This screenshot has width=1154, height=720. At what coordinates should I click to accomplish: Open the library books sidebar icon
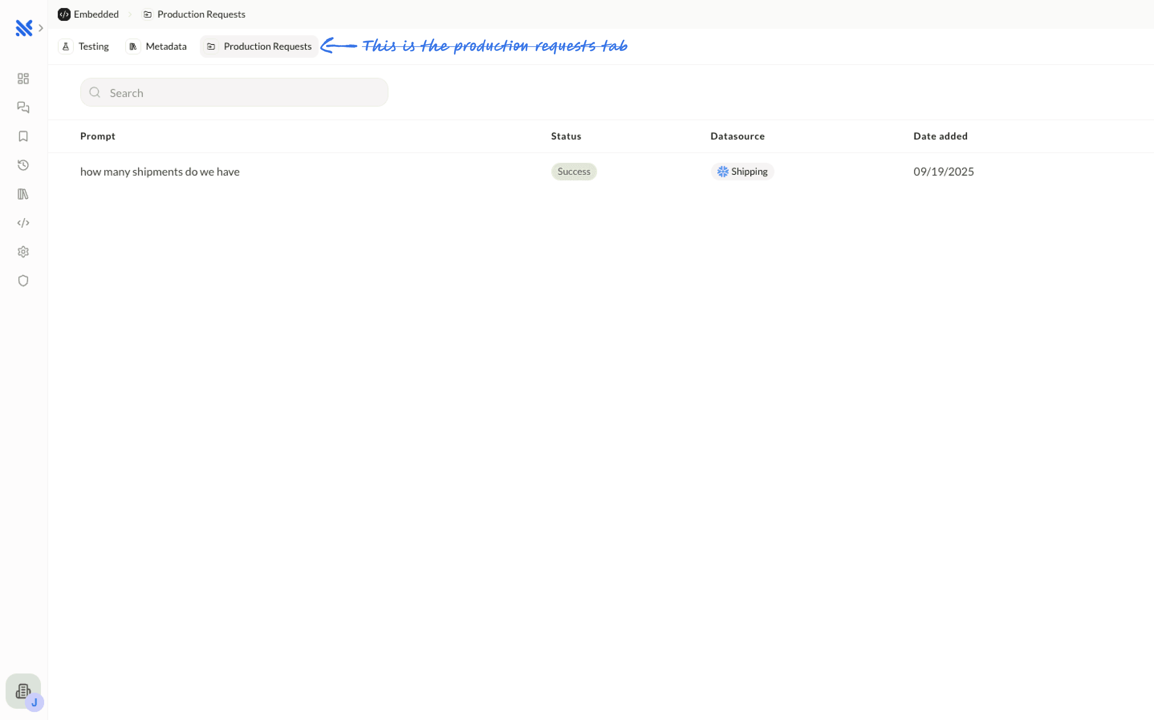[23, 194]
